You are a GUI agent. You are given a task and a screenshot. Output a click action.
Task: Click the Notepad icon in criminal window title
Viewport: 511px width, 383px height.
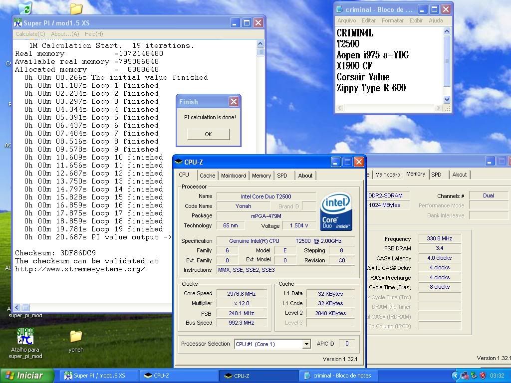click(x=339, y=9)
